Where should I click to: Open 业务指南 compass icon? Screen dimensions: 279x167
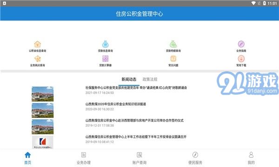tap(241, 44)
